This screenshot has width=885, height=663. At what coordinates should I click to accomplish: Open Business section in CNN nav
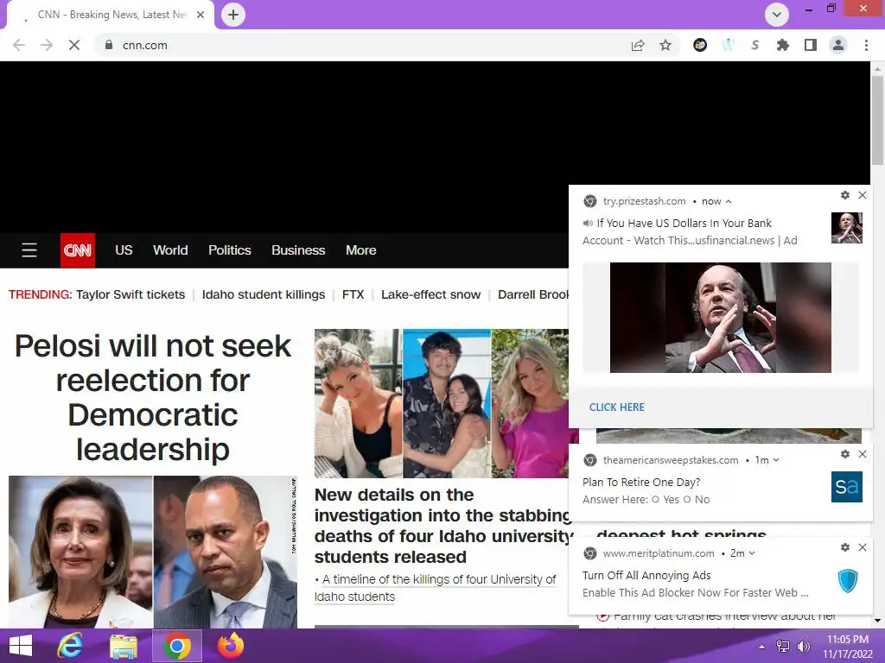[x=298, y=250]
